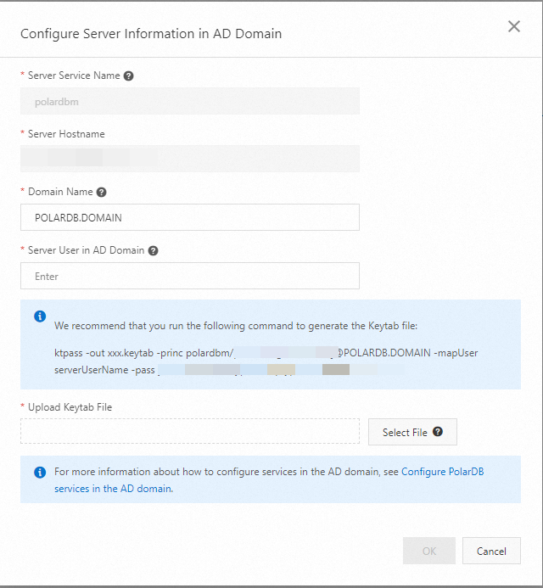Click the dialog title Configure Server Information

click(151, 34)
